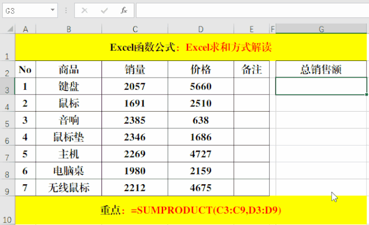Click the '商品' header cell
The width and height of the screenshot is (369, 225).
(x=69, y=69)
